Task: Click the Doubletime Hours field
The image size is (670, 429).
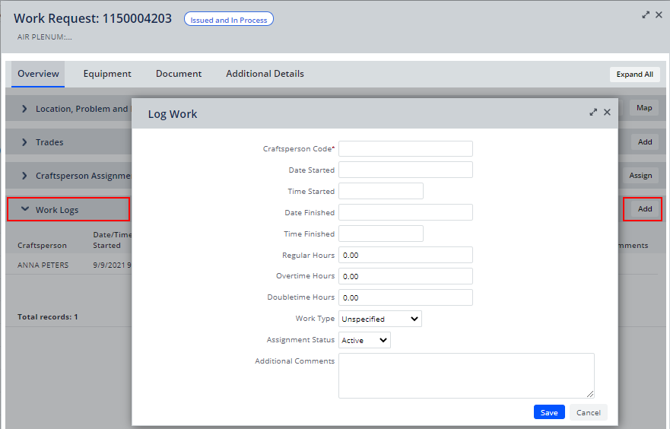Action: [x=405, y=297]
